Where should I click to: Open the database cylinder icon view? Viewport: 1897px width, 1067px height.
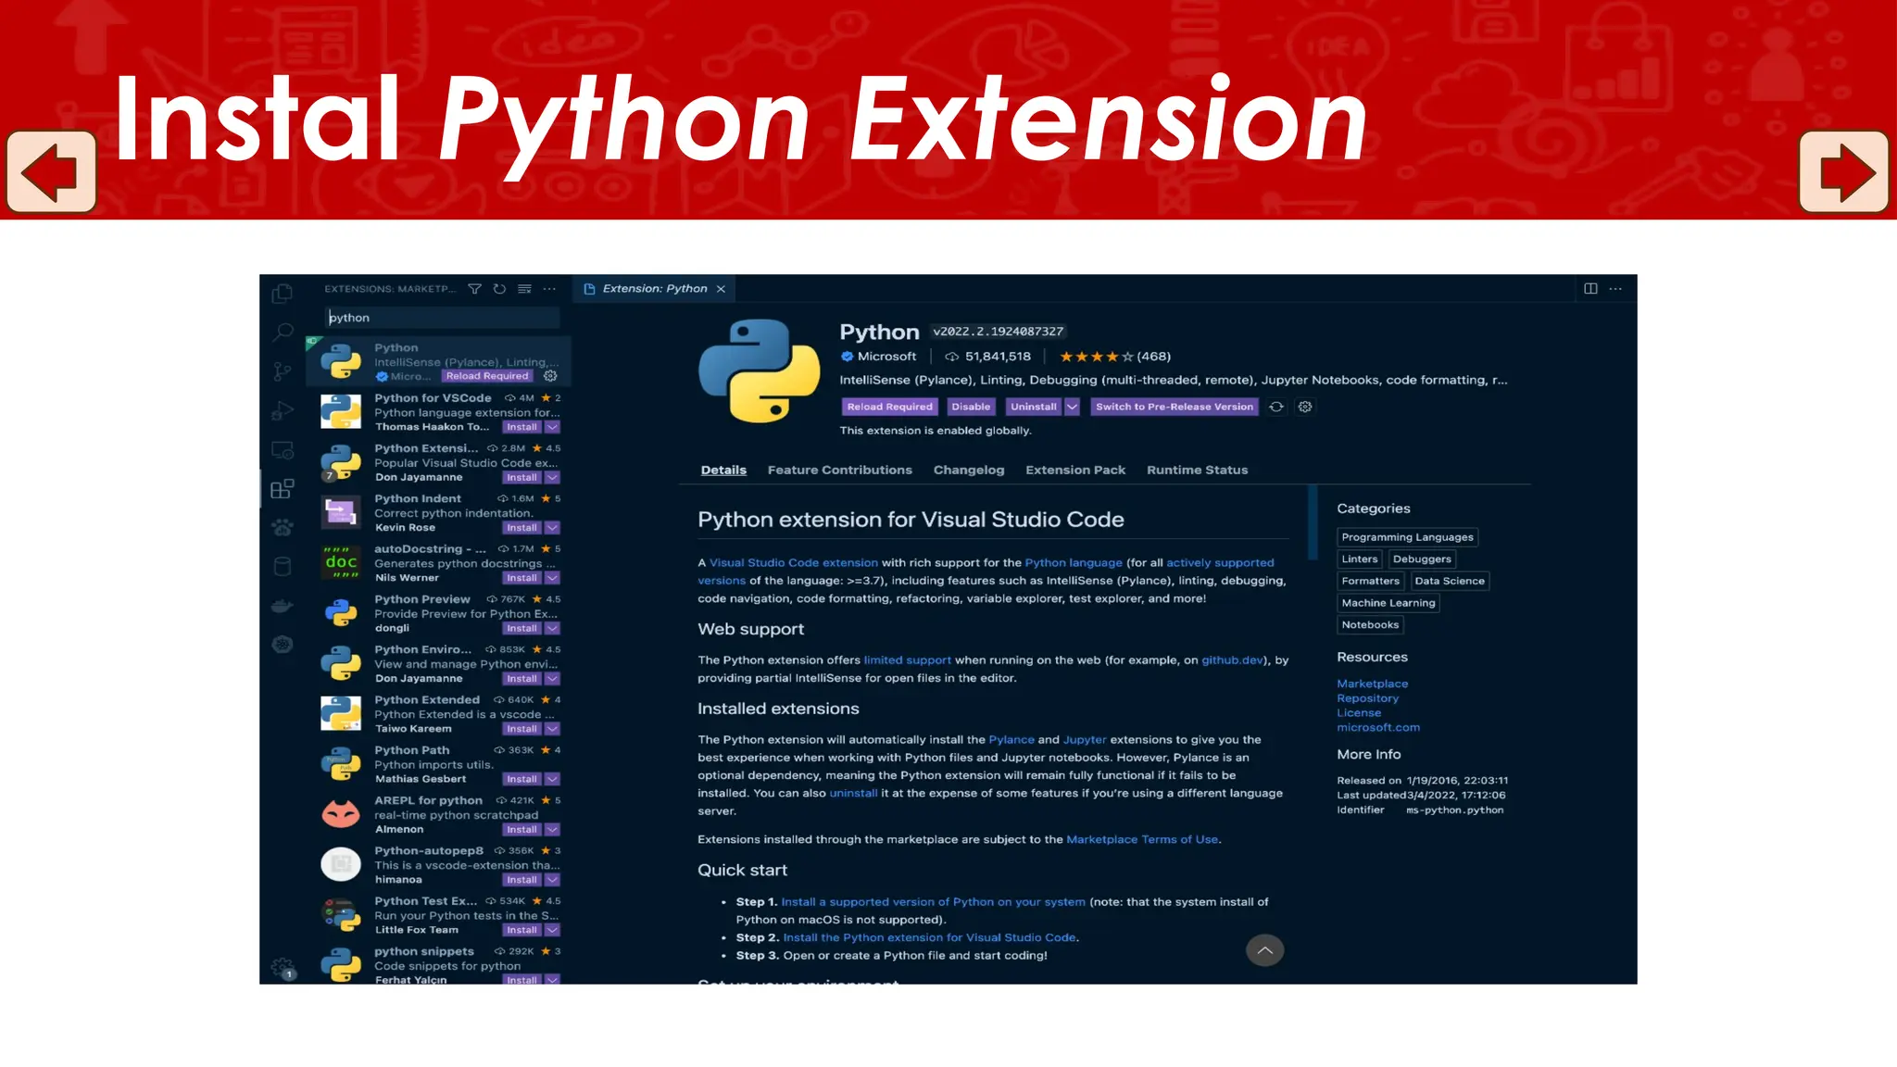point(283,566)
